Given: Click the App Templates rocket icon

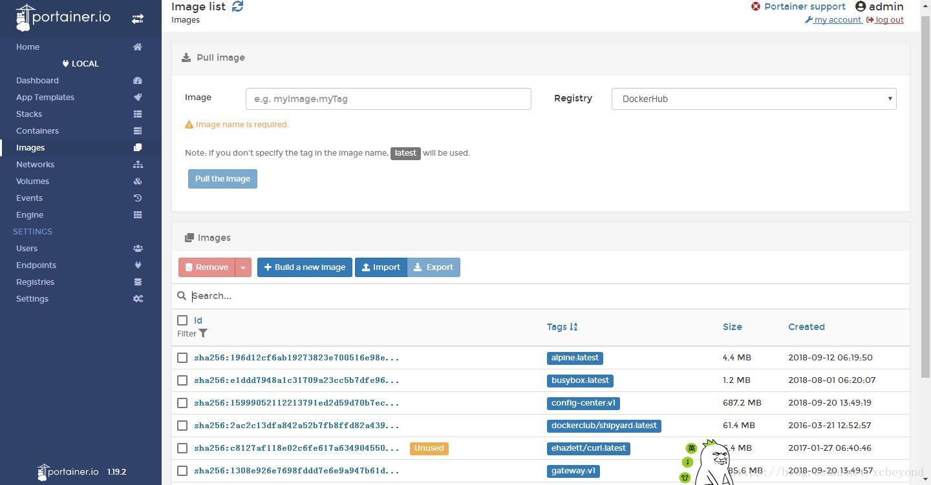Looking at the screenshot, I should tap(138, 98).
